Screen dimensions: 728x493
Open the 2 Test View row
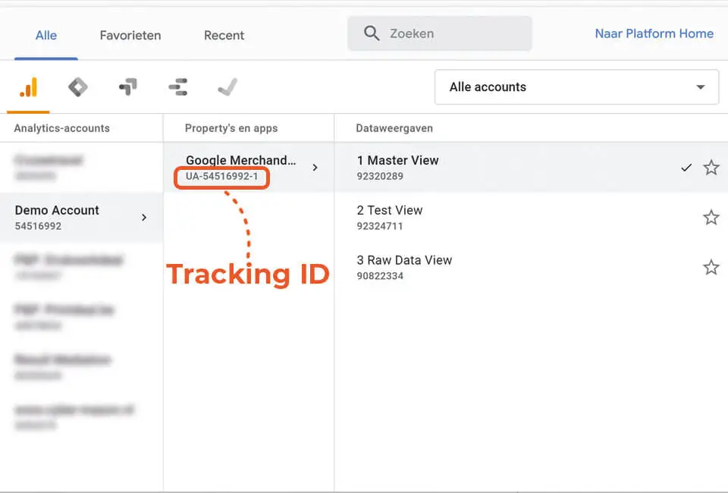(x=531, y=217)
